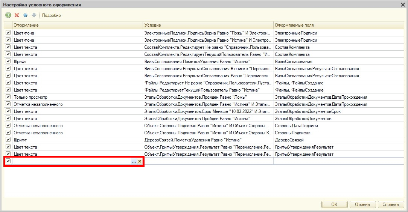
Task: Select the ВизыСогласования formatted field cell
Action: pos(339,62)
